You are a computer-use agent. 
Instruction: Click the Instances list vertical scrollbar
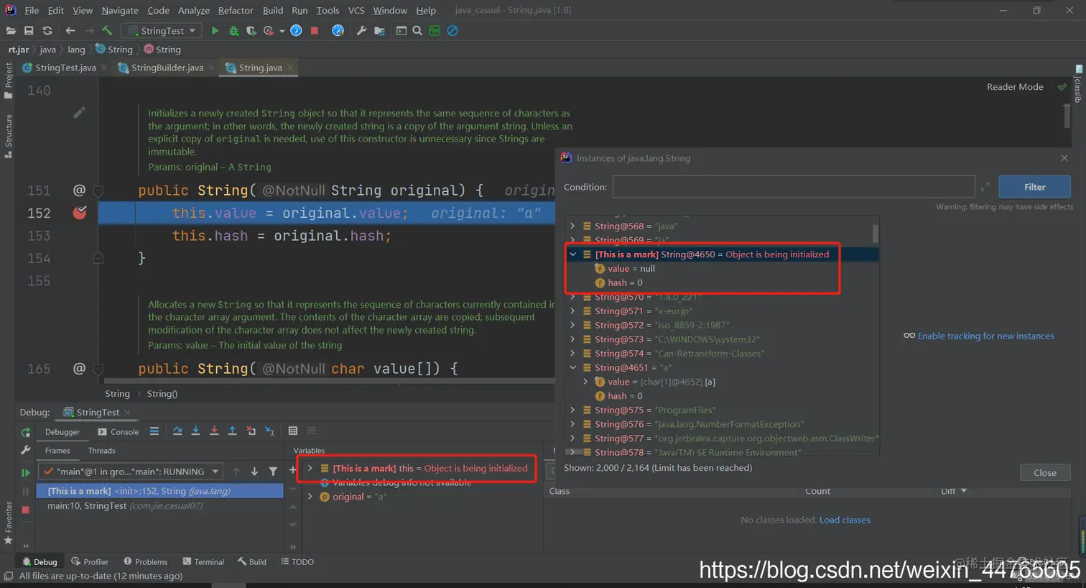(x=875, y=233)
